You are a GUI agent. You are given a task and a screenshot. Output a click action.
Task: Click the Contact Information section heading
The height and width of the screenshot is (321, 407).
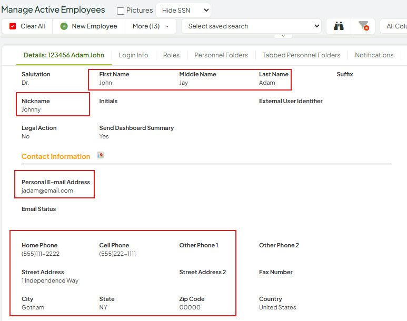[56, 156]
